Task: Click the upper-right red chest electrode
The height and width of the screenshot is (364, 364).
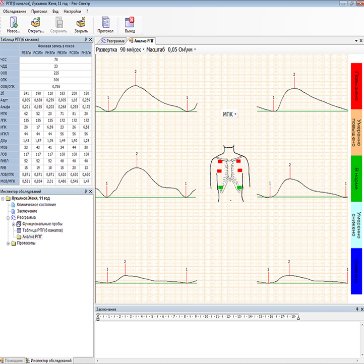Action: [x=238, y=161]
